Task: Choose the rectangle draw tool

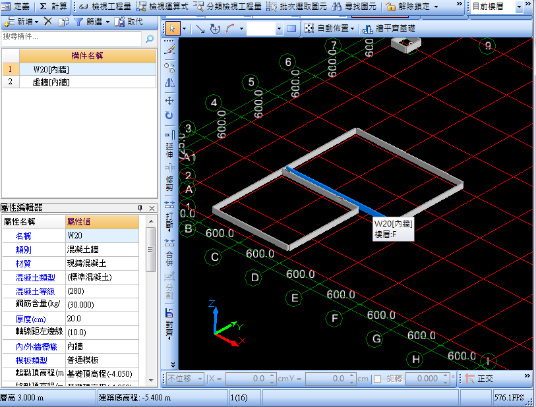Action: [291, 29]
